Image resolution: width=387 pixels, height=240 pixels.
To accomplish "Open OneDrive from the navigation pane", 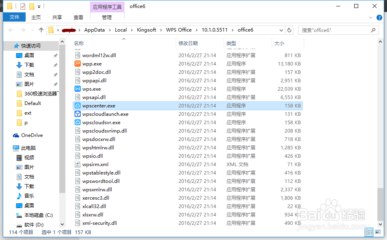I will click(x=31, y=135).
